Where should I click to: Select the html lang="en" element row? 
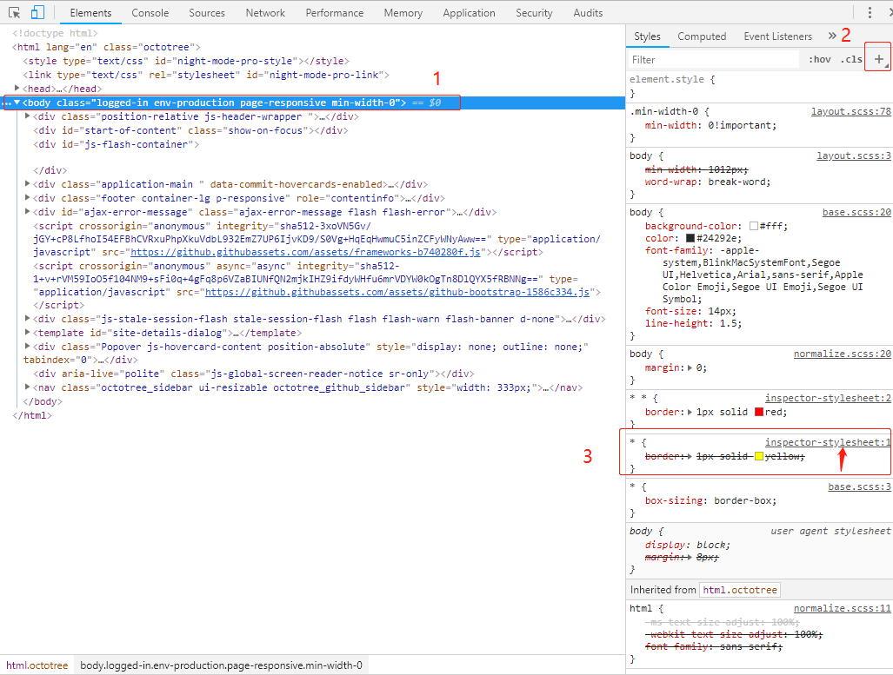pyautogui.click(x=106, y=47)
